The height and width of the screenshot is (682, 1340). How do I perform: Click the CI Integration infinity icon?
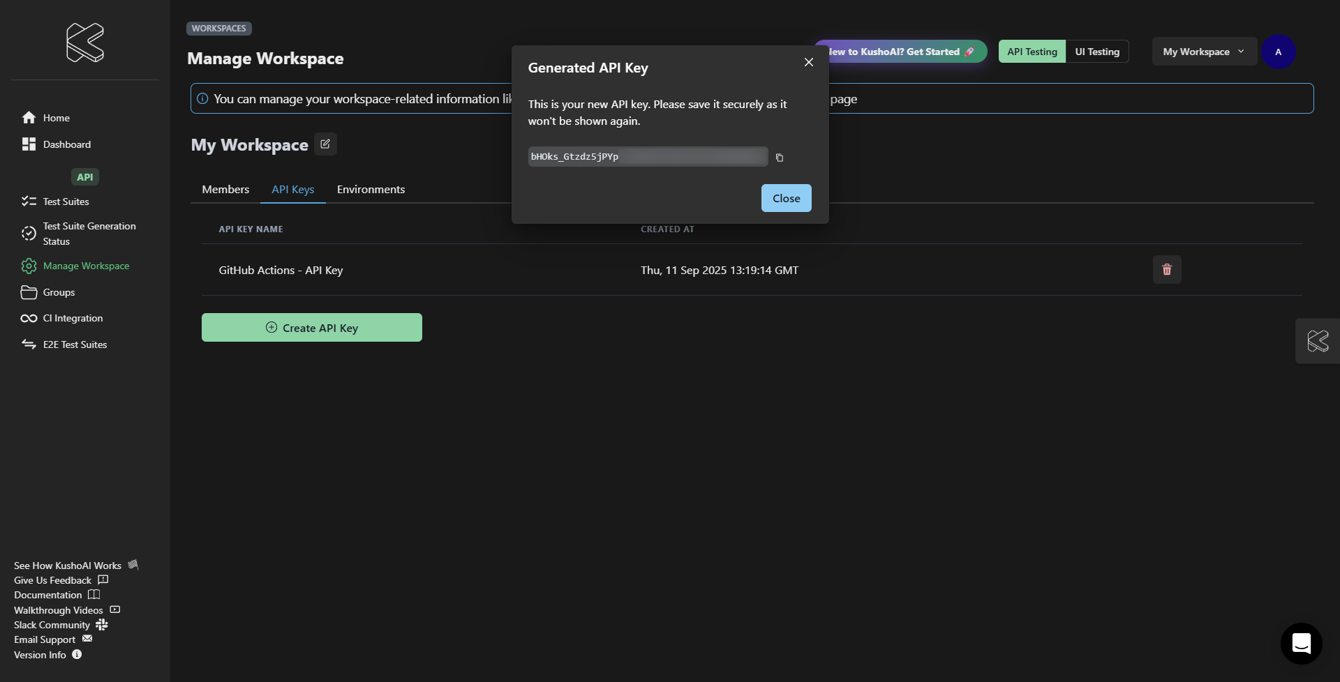coord(29,318)
